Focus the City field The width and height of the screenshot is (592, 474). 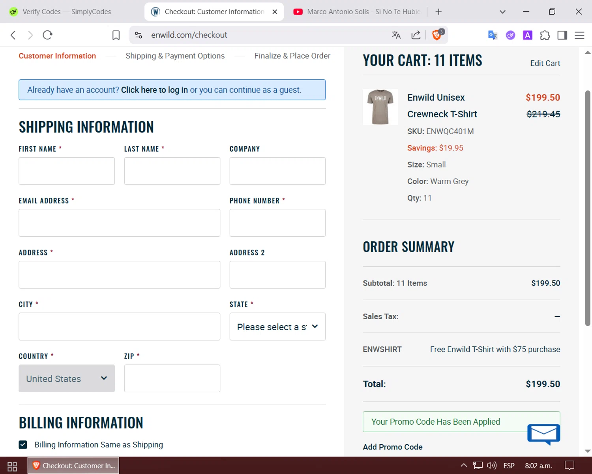click(119, 327)
